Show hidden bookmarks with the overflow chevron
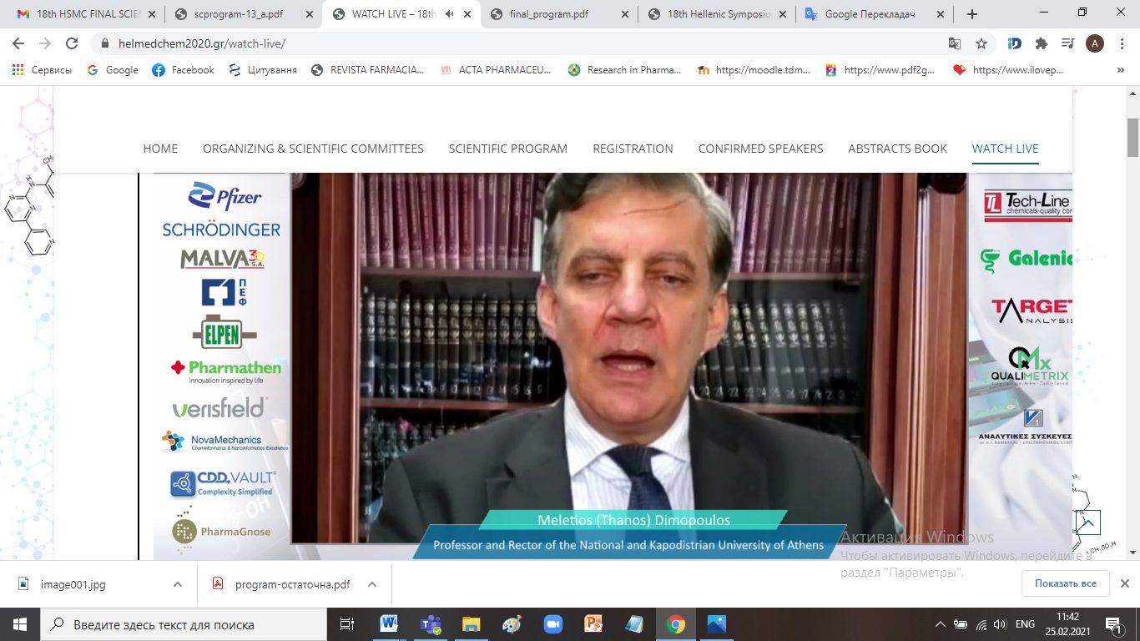Screen dimensions: 1140x641 [x=1120, y=70]
